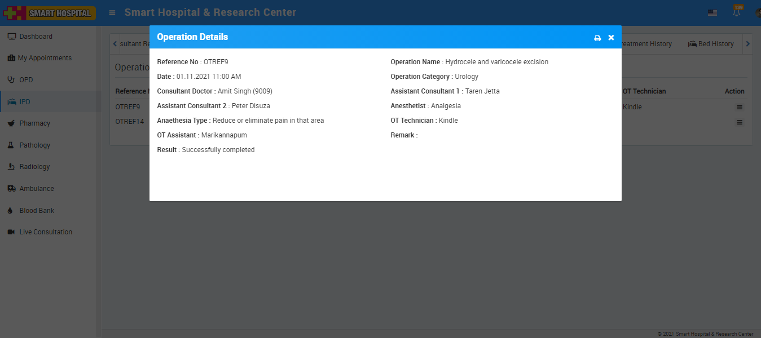Open Live Consultation

coord(46,232)
